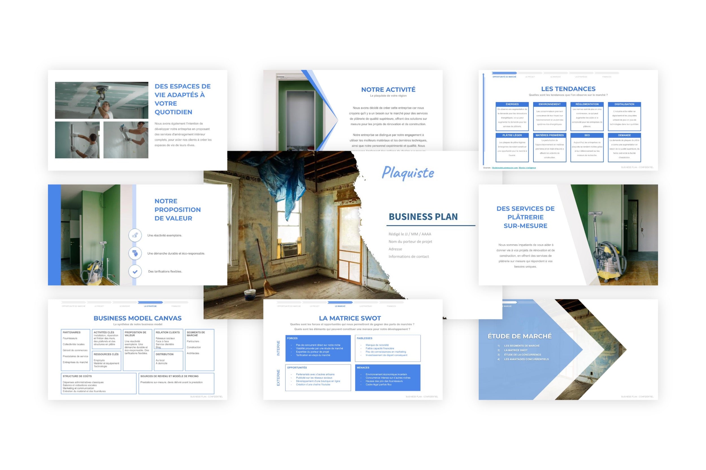706x470 pixels.
Task: Select the 'PLÂTRE LÉGER' trend box
Action: tap(512, 148)
